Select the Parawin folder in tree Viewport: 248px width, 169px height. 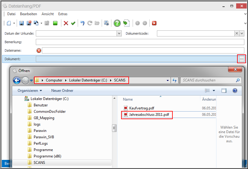[x=41, y=131]
